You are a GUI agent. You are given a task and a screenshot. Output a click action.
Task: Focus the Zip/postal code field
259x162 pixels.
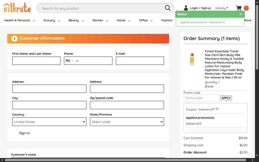pyautogui.click(x=127, y=105)
